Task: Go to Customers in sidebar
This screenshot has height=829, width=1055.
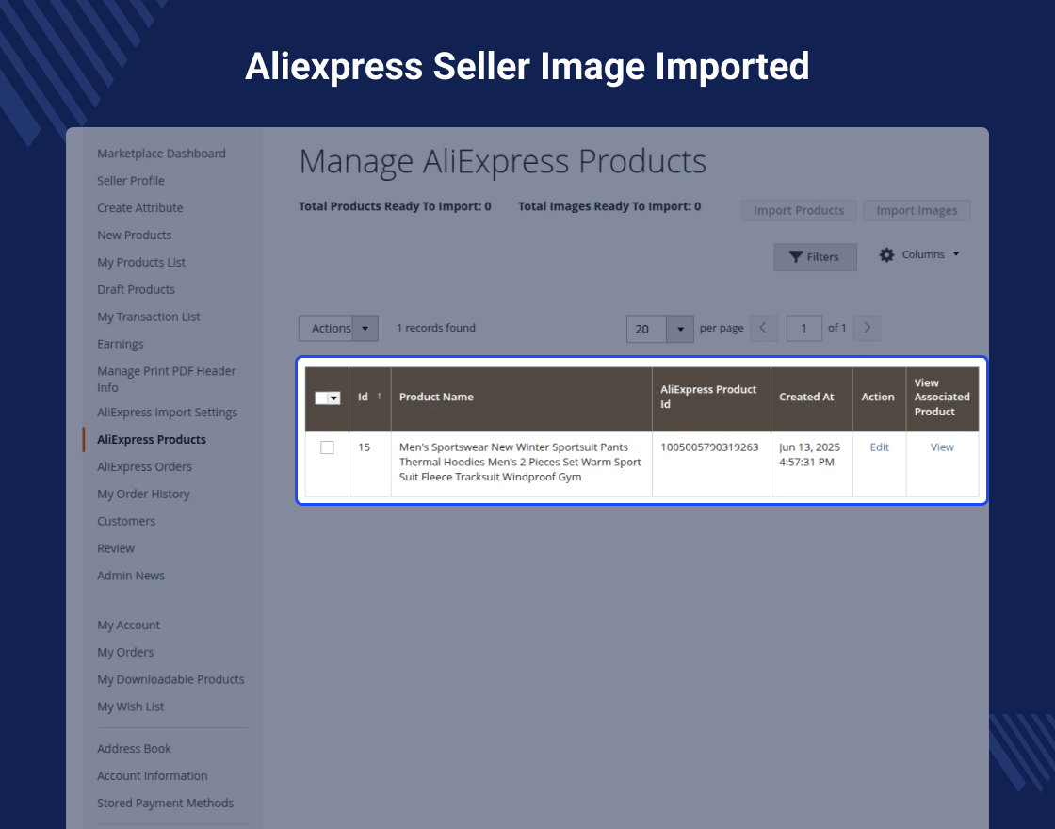Action: pyautogui.click(x=126, y=521)
